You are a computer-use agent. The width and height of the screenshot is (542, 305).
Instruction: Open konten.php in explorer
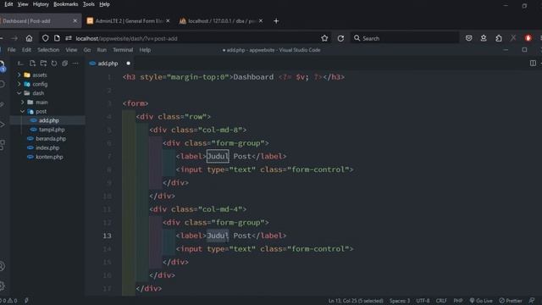[49, 157]
